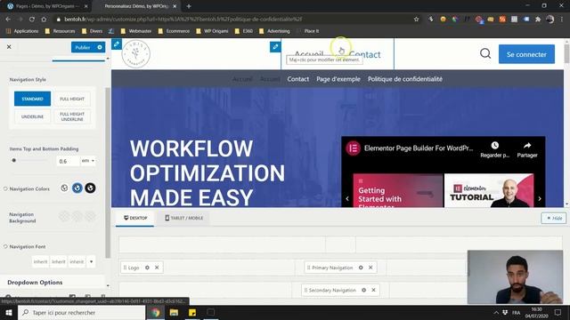Select the UNDERLINE navigation style
This screenshot has height=320, width=570.
pyautogui.click(x=32, y=116)
